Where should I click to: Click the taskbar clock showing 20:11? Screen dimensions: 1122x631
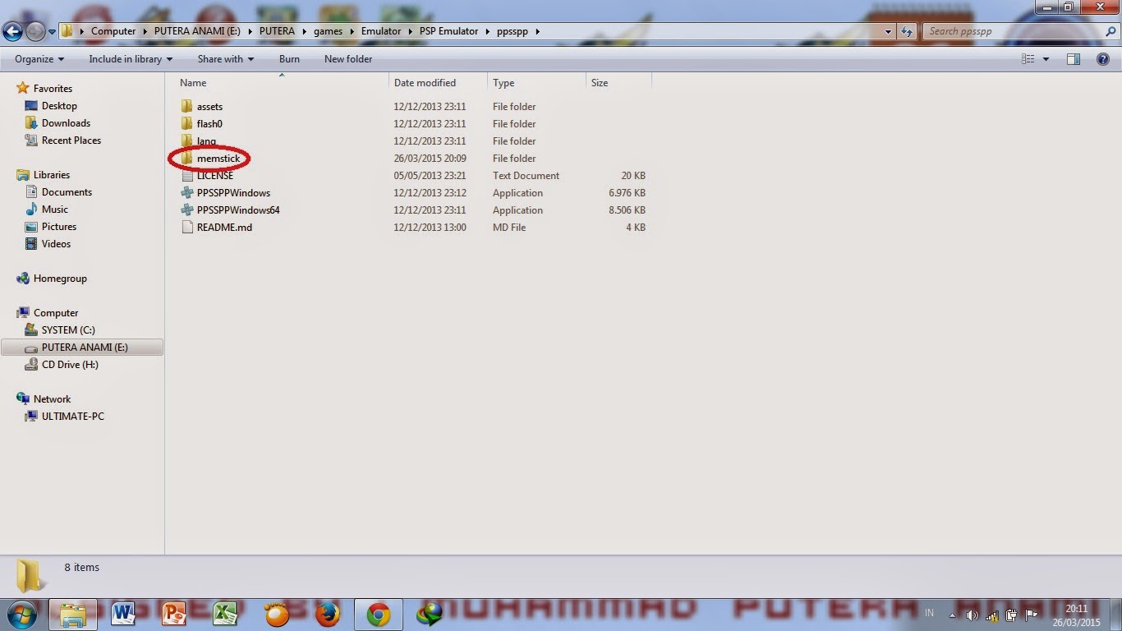coord(1076,609)
